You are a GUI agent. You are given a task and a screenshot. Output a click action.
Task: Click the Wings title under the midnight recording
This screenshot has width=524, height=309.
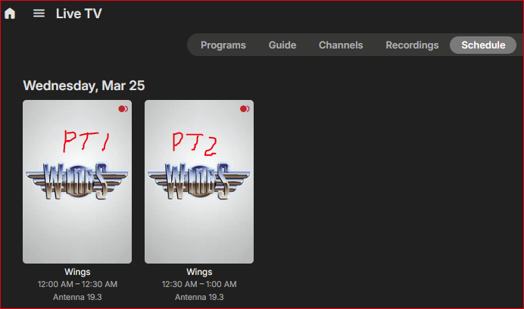click(77, 272)
